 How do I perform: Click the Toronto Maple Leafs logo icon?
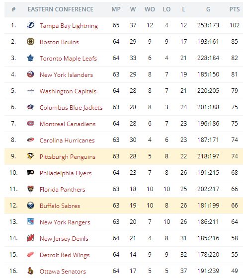30,58
